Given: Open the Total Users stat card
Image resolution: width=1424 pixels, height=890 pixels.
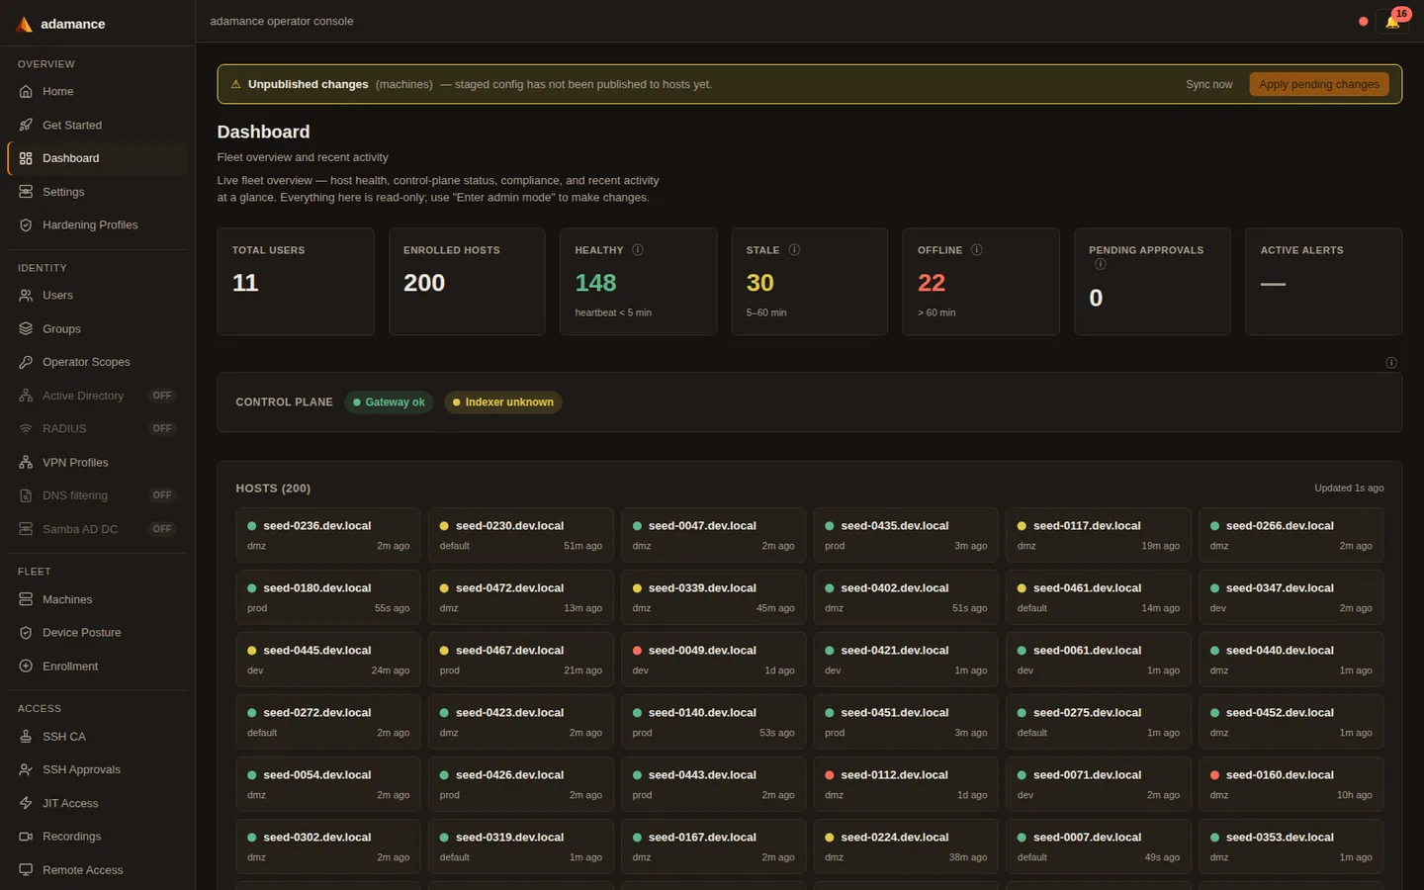Looking at the screenshot, I should (296, 282).
